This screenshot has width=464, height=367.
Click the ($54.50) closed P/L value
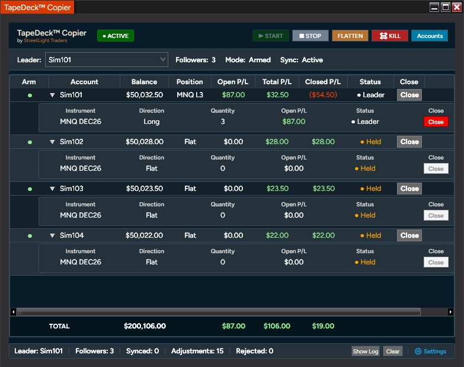[323, 95]
